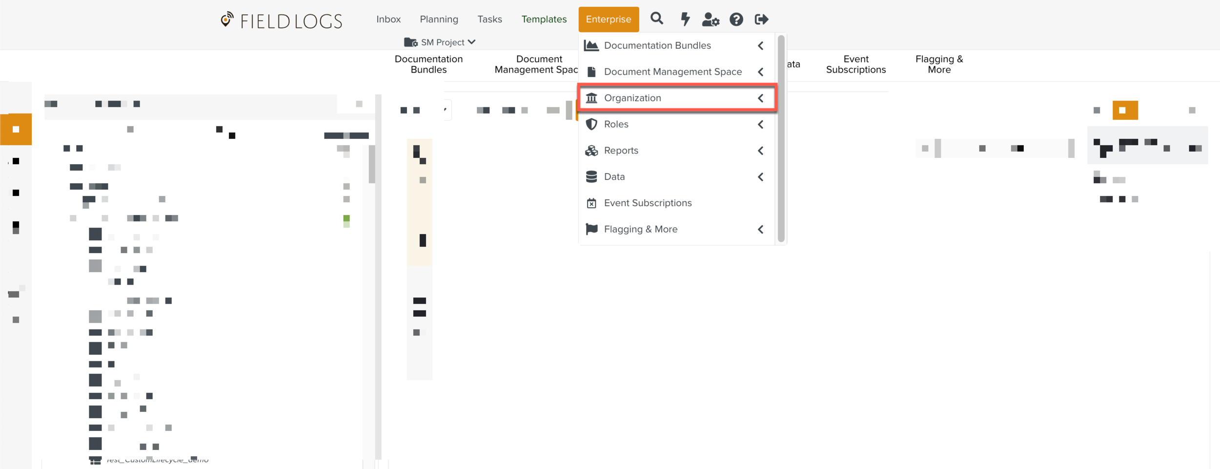
Task: Expand the Organization submenu chevron
Action: tap(760, 98)
